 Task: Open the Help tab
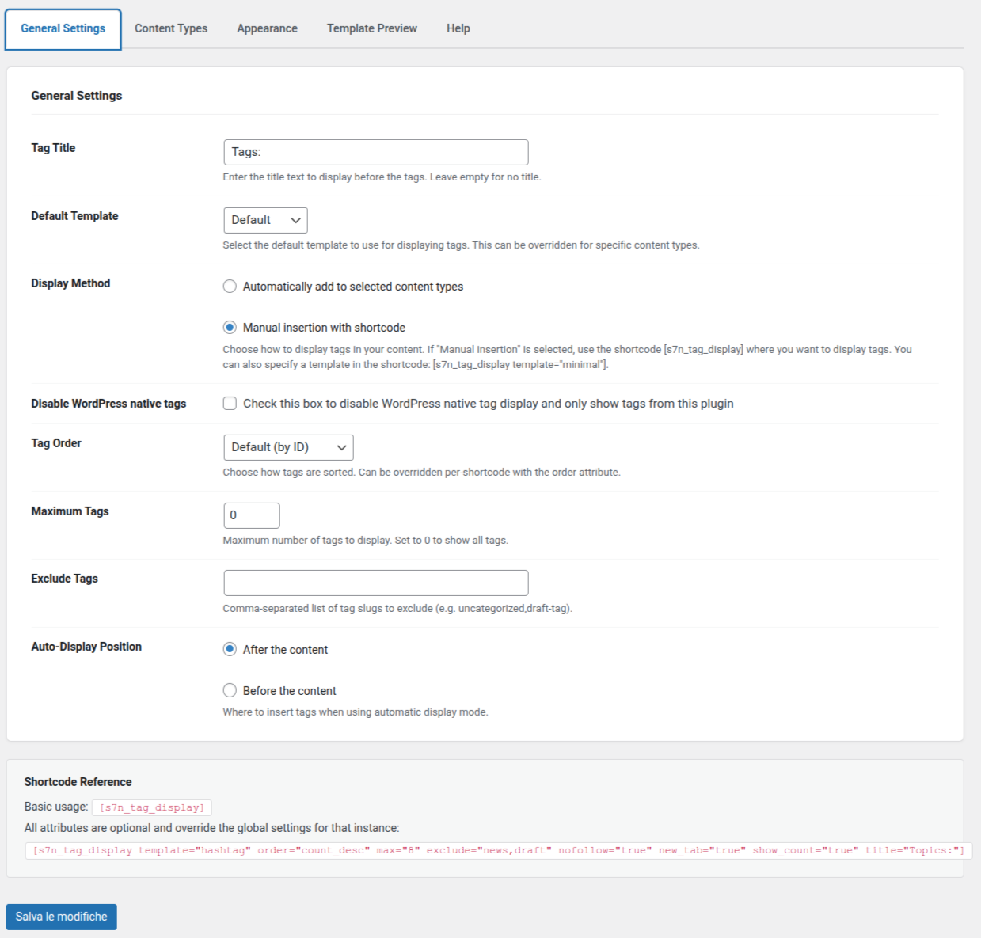[458, 28]
